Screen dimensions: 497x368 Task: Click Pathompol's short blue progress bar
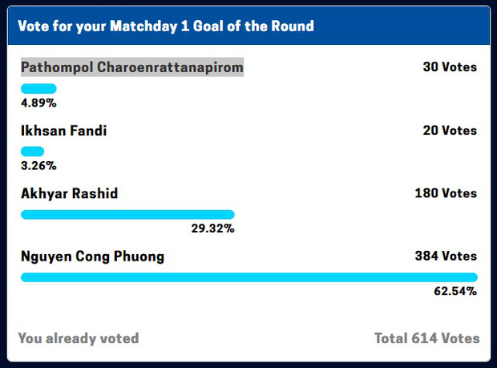tap(38, 88)
